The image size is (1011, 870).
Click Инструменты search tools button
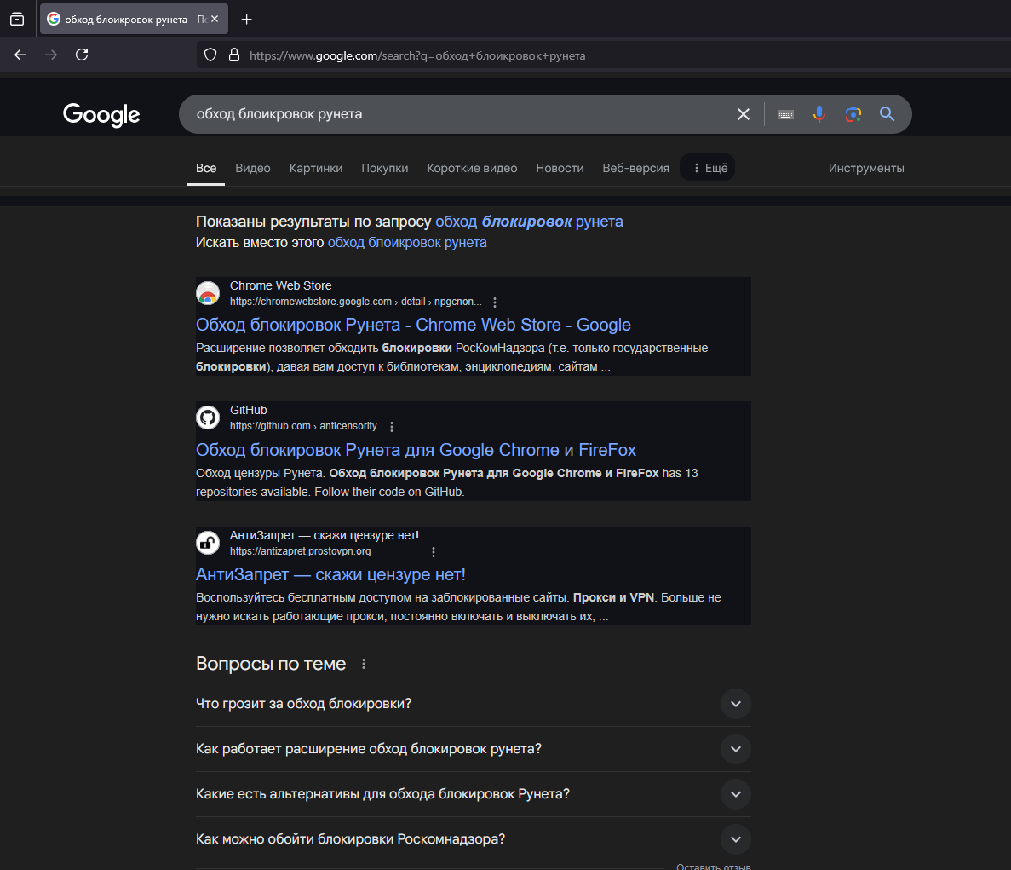866,168
